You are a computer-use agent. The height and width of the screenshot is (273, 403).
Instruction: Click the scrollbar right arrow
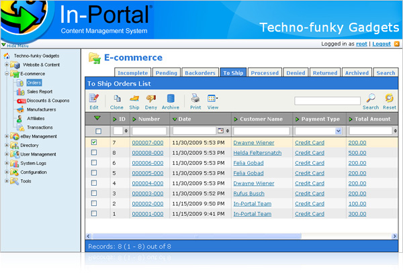[394, 236]
